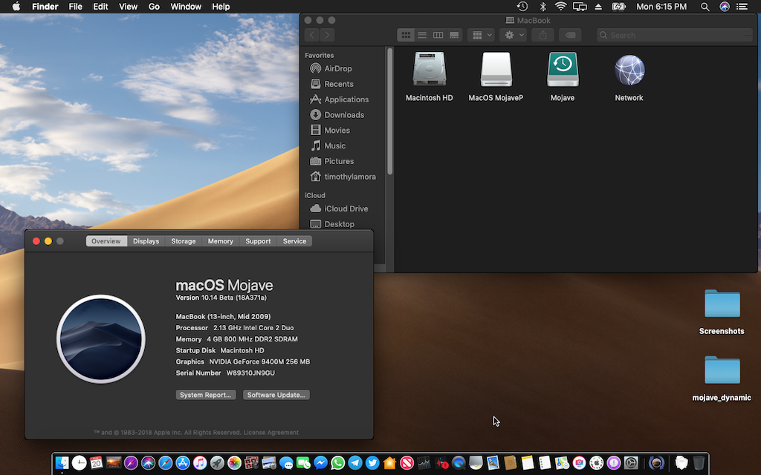The image size is (761, 475).
Task: Open the Window menu
Action: point(186,6)
